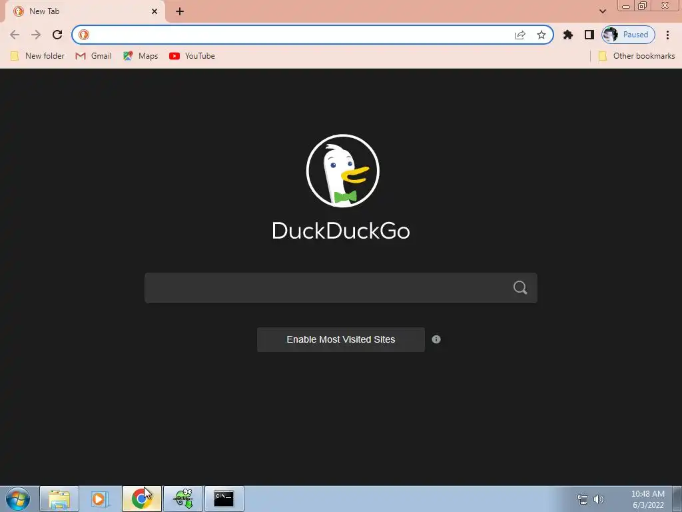Screen dimensions: 682x512
Task: Click the network tray icon
Action: 582,499
